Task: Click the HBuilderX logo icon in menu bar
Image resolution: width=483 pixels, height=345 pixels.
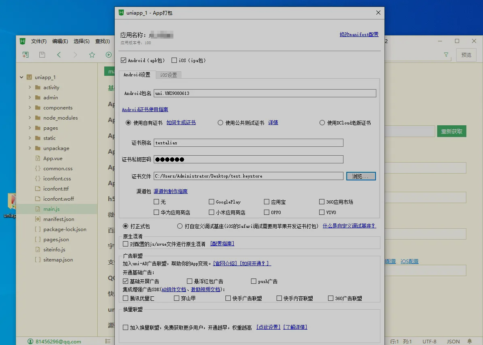Action: 22,41
